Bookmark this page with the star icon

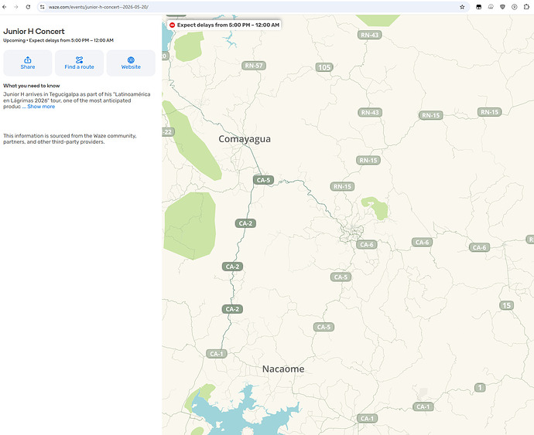[x=462, y=7]
